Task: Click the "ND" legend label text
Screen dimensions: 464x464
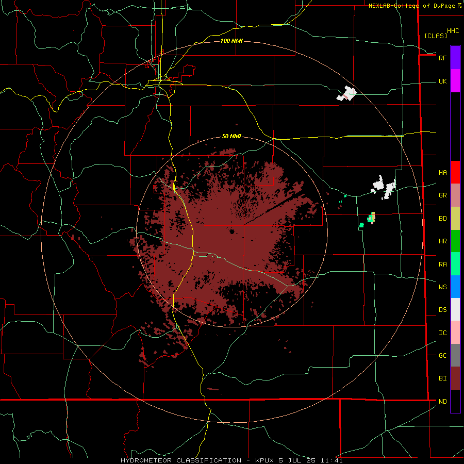Action: 442,402
